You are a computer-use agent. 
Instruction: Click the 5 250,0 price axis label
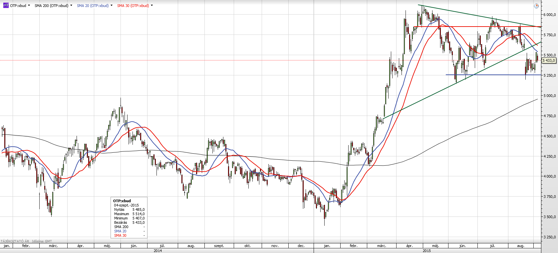tap(549, 75)
